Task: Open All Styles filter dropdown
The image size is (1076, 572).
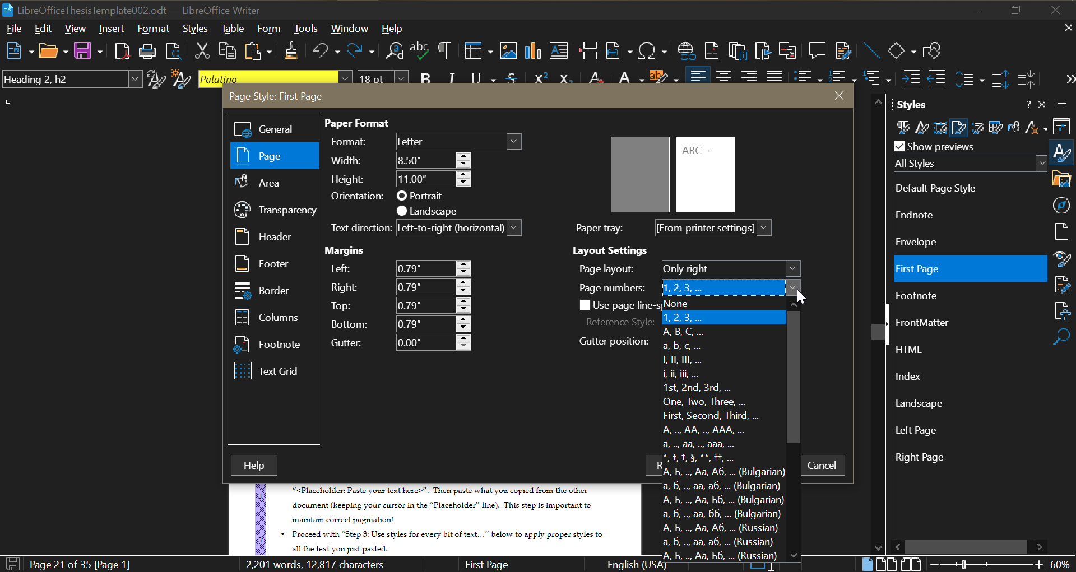Action: tap(1041, 164)
